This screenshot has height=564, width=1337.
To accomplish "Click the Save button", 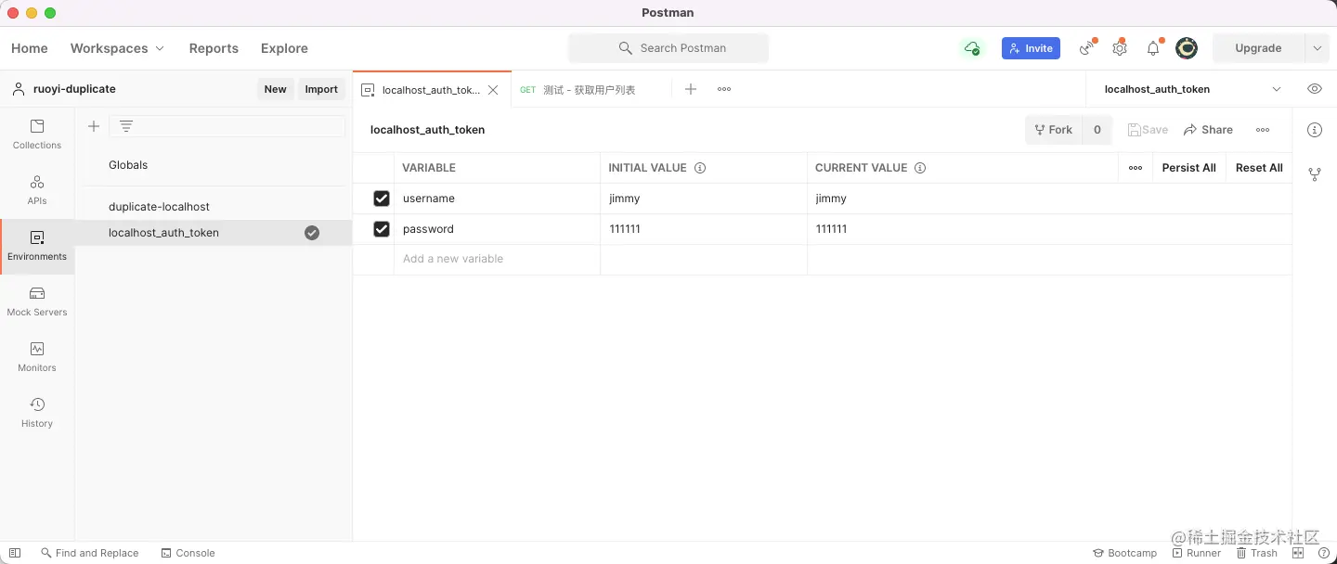I will (x=1148, y=130).
